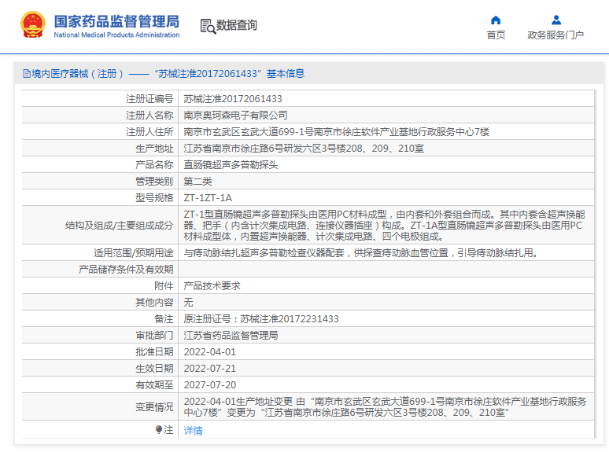
Task: Click the document icon before 境内医疗器械
Action: pos(27,73)
